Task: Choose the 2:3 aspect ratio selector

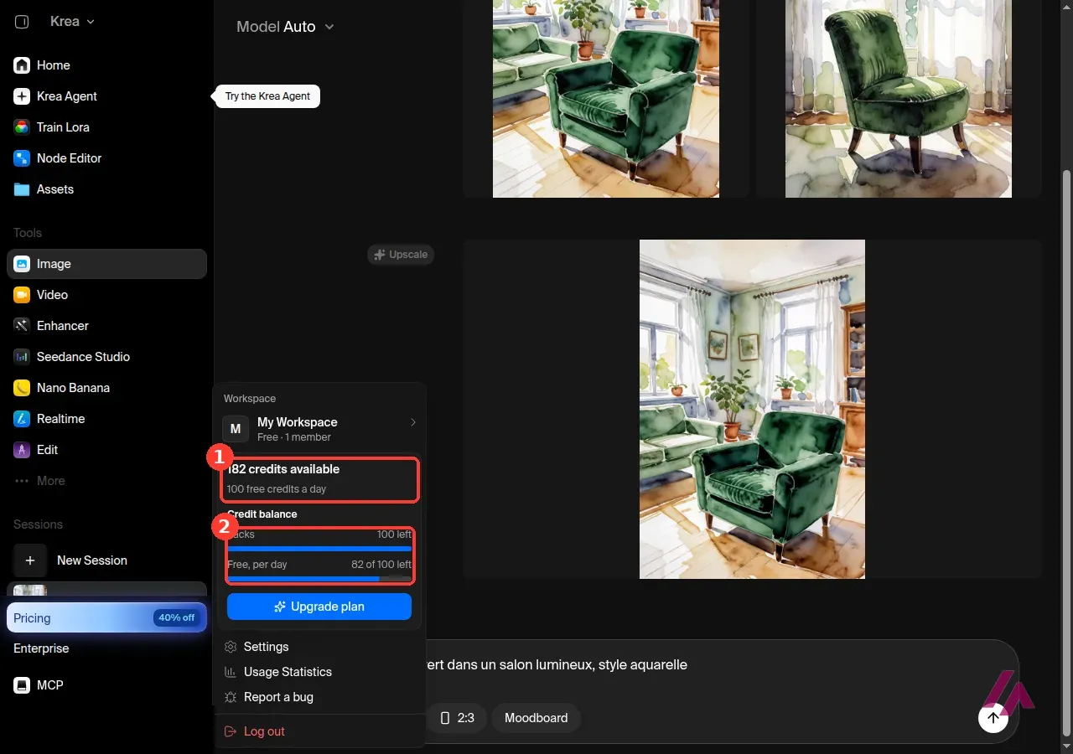Action: tap(457, 718)
